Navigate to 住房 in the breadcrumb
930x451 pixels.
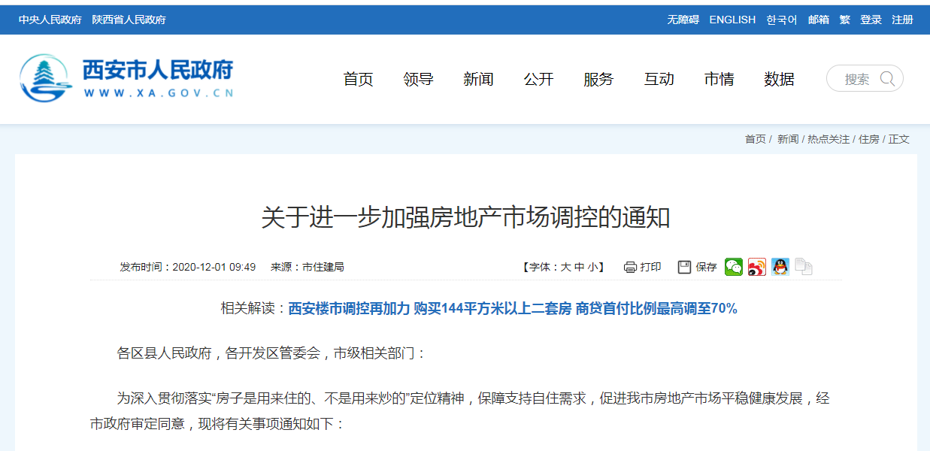868,139
